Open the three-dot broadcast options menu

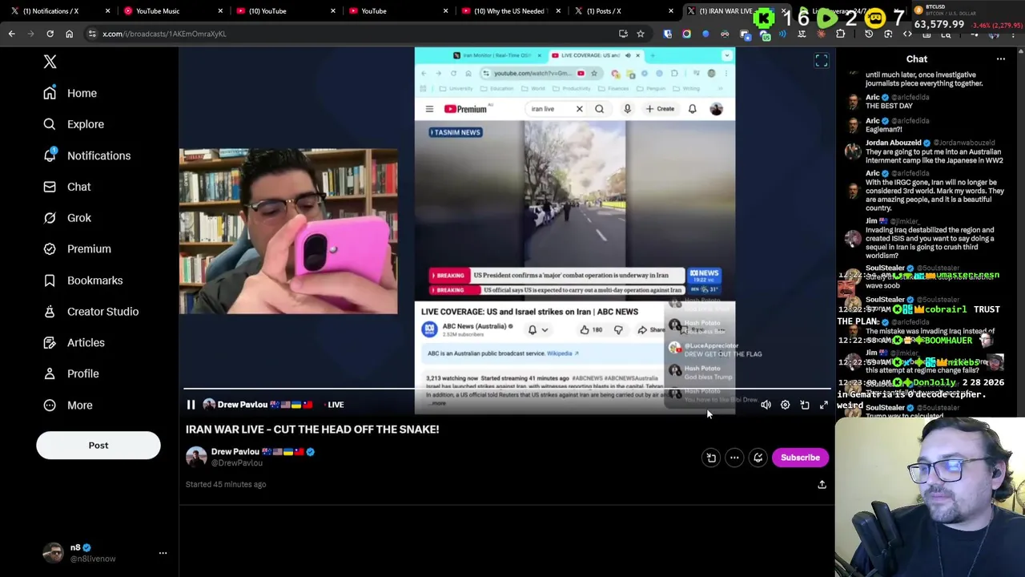pos(734,458)
